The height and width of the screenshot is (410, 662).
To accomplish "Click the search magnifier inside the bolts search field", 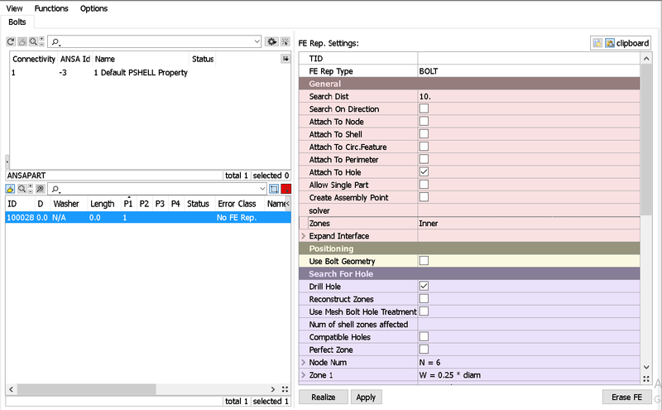I will 55,190.
